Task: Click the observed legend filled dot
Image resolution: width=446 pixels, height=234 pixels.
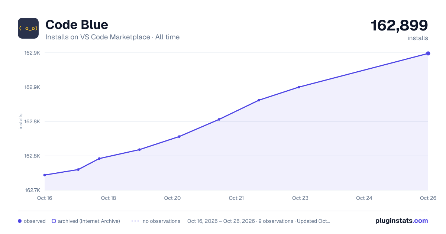Action: point(20,221)
